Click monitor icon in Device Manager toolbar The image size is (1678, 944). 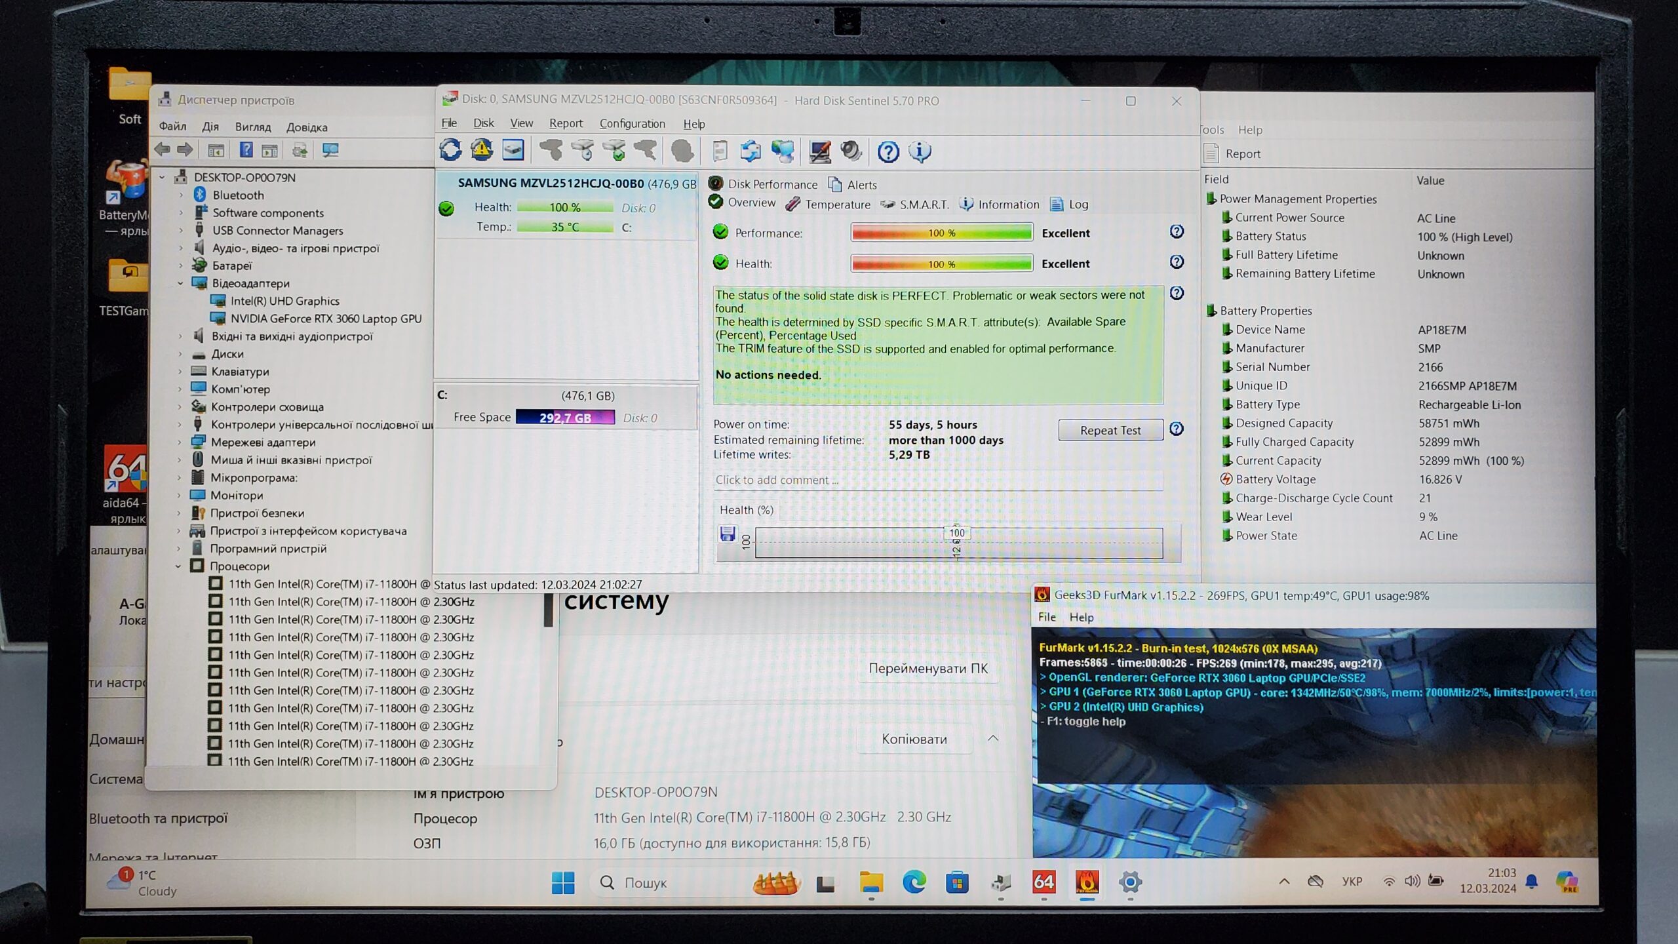330,150
